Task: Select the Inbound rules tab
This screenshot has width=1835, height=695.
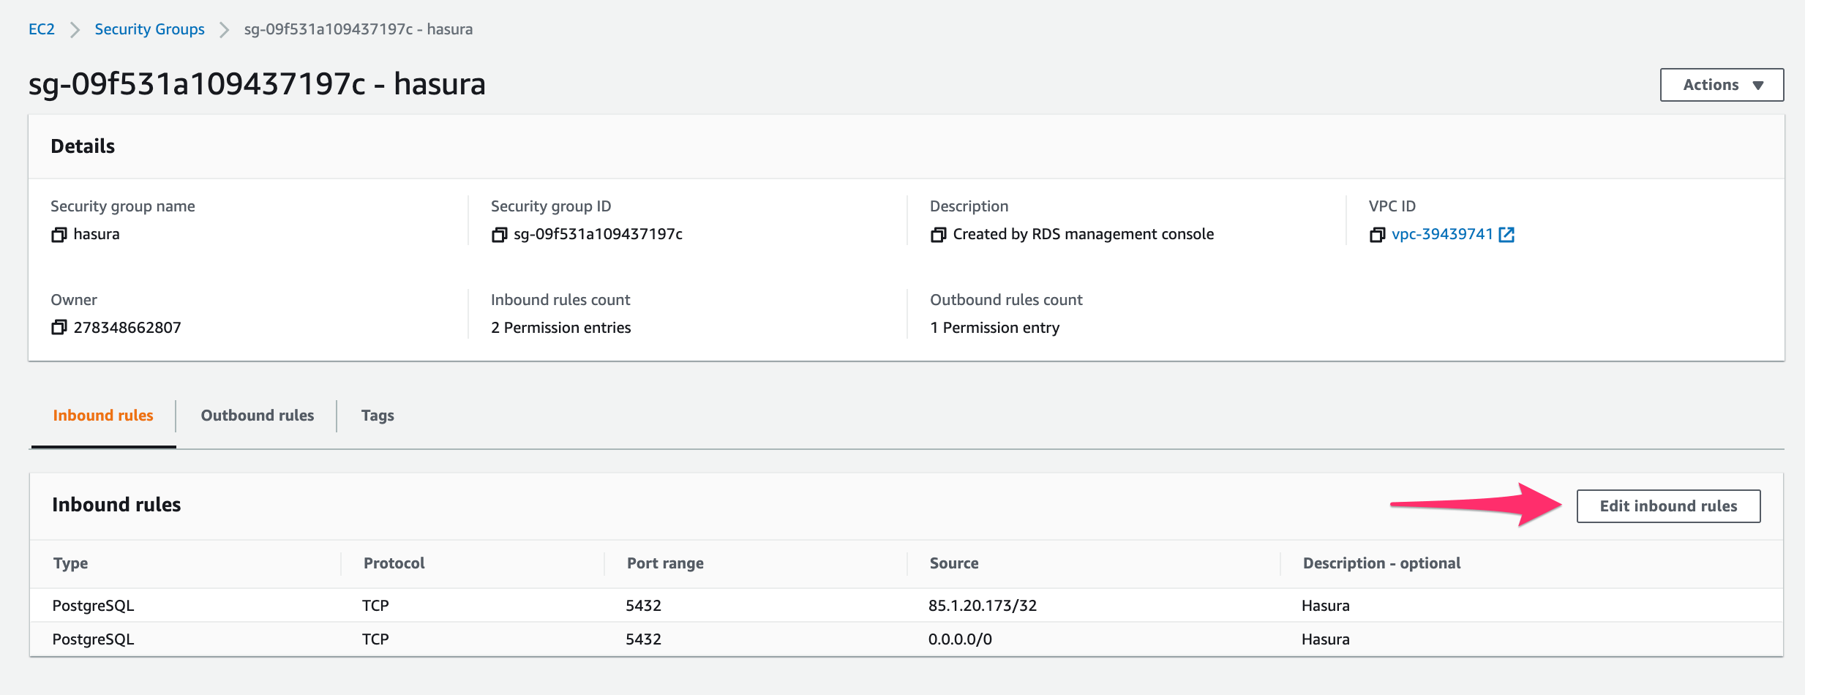Action: [102, 415]
